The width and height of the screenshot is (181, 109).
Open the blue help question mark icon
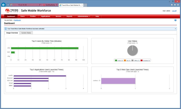pyautogui.click(x=175, y=20)
